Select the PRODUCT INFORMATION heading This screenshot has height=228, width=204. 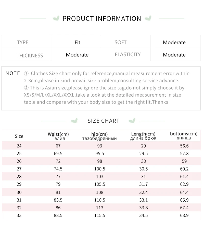coord(102,19)
